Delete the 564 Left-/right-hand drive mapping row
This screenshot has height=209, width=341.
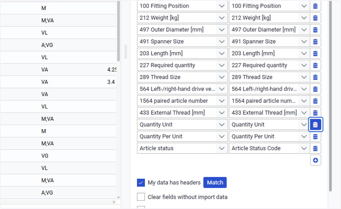point(315,89)
